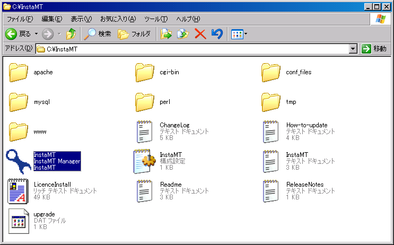Screen dimensions: 394x245
Task: Select the upgrade DAT file icon
Action: (x=19, y=221)
